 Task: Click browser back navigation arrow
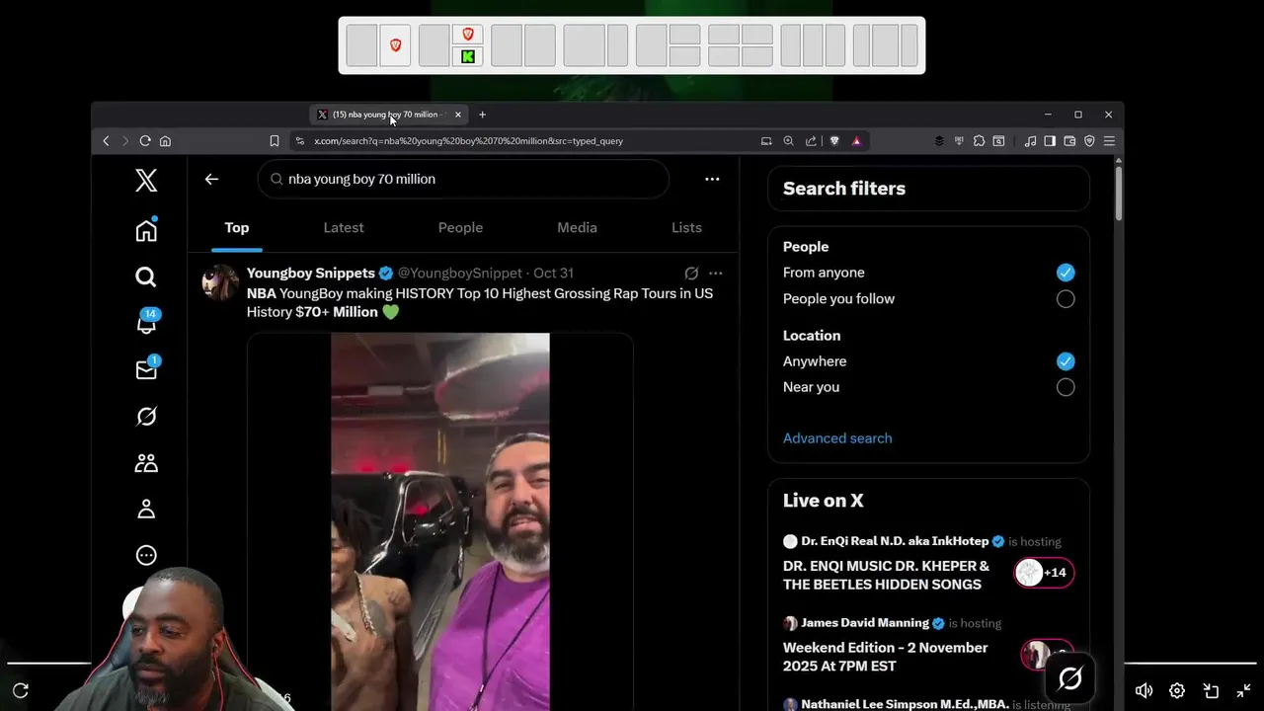106,141
